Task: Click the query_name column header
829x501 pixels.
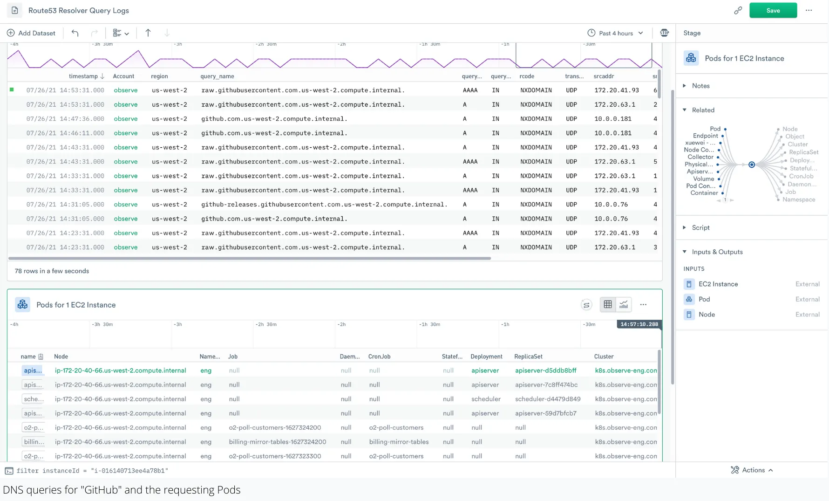Action: [x=217, y=76]
